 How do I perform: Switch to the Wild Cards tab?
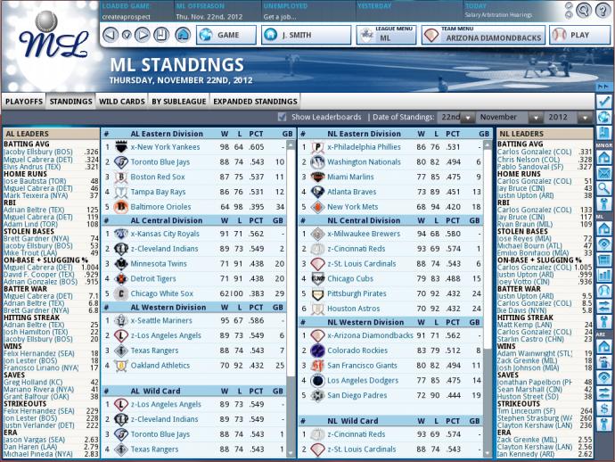(x=121, y=102)
